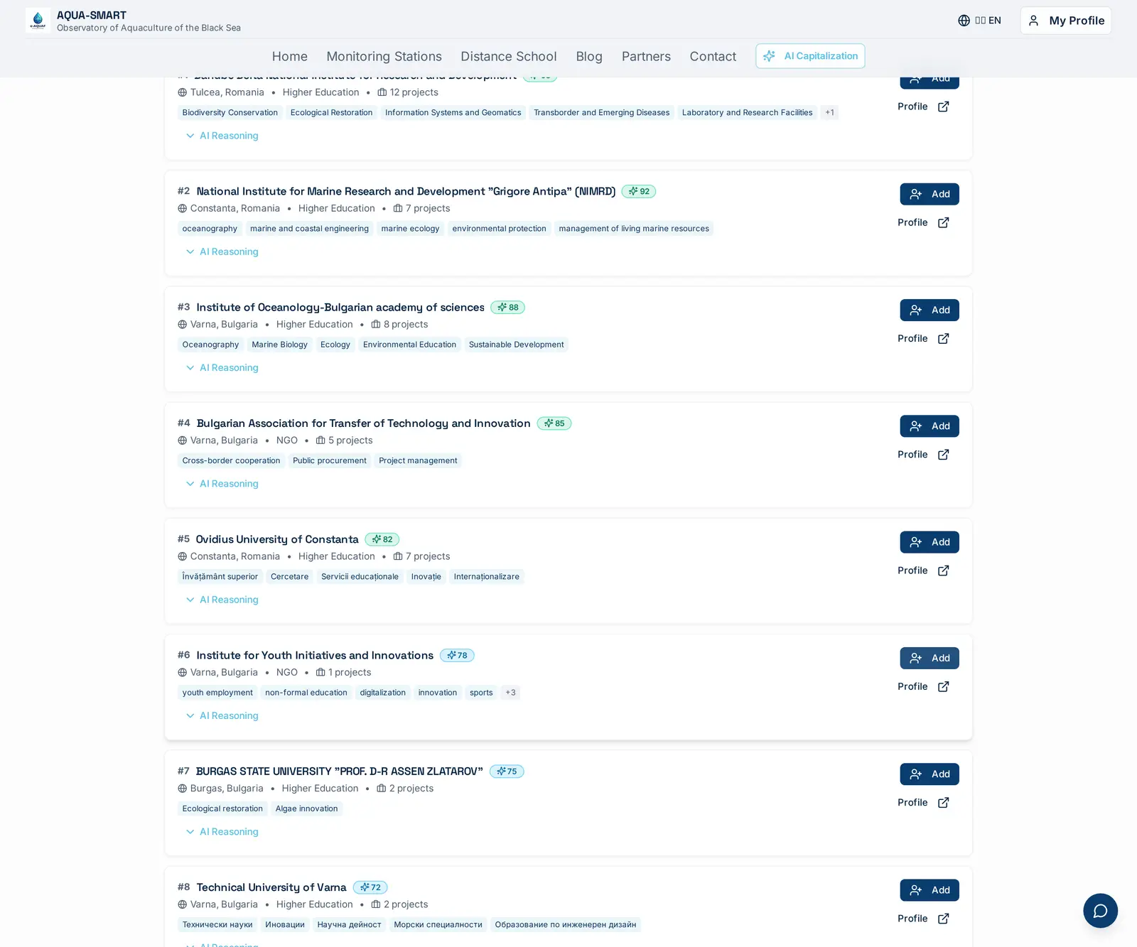The image size is (1137, 947).
Task: Expand AI Reasoning for Bulgarian Association card
Action: tap(222, 484)
